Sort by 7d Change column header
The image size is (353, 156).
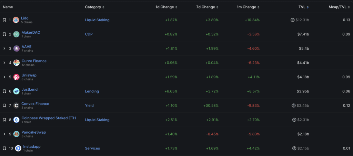point(205,7)
